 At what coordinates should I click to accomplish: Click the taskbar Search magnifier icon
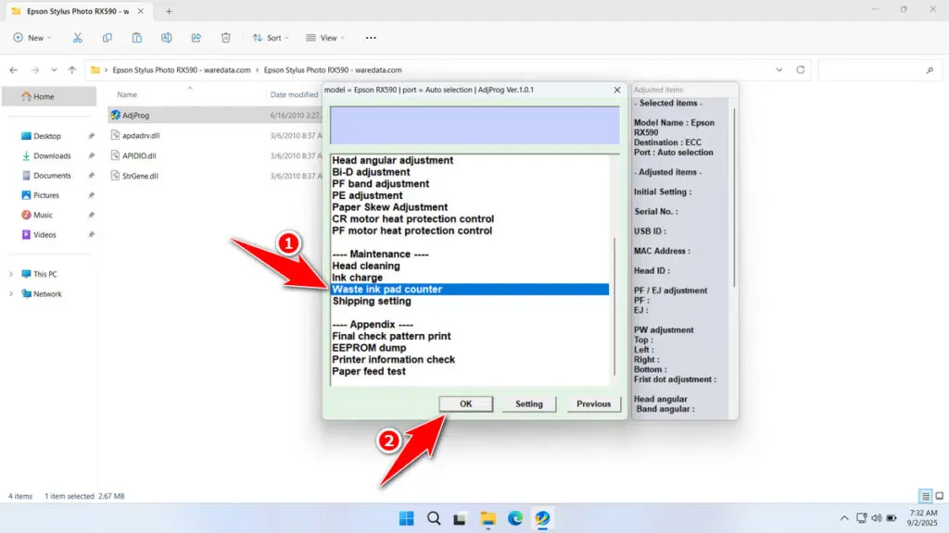[x=434, y=518]
